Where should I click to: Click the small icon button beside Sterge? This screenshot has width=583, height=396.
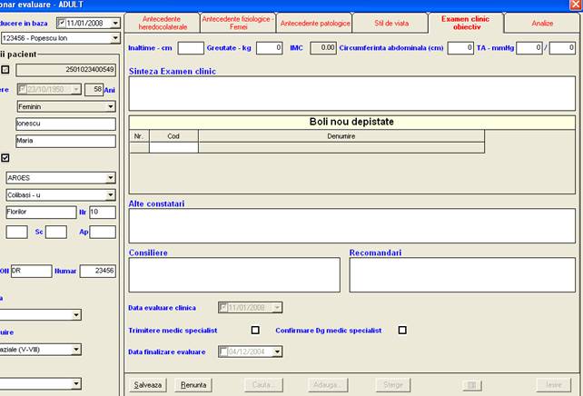pos(471,384)
